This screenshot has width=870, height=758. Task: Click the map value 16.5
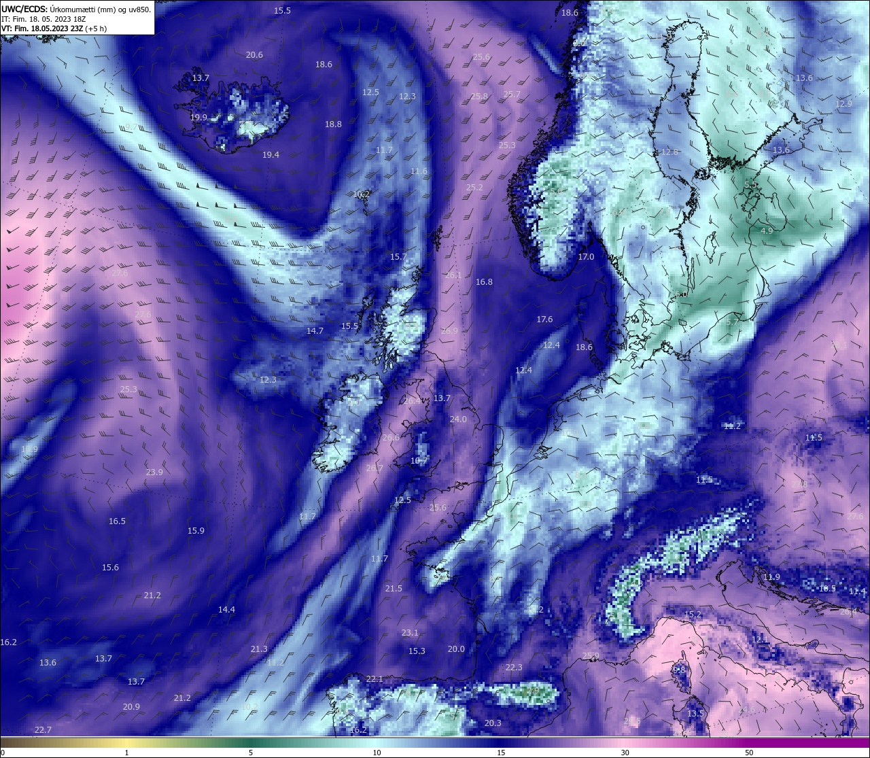(x=117, y=521)
